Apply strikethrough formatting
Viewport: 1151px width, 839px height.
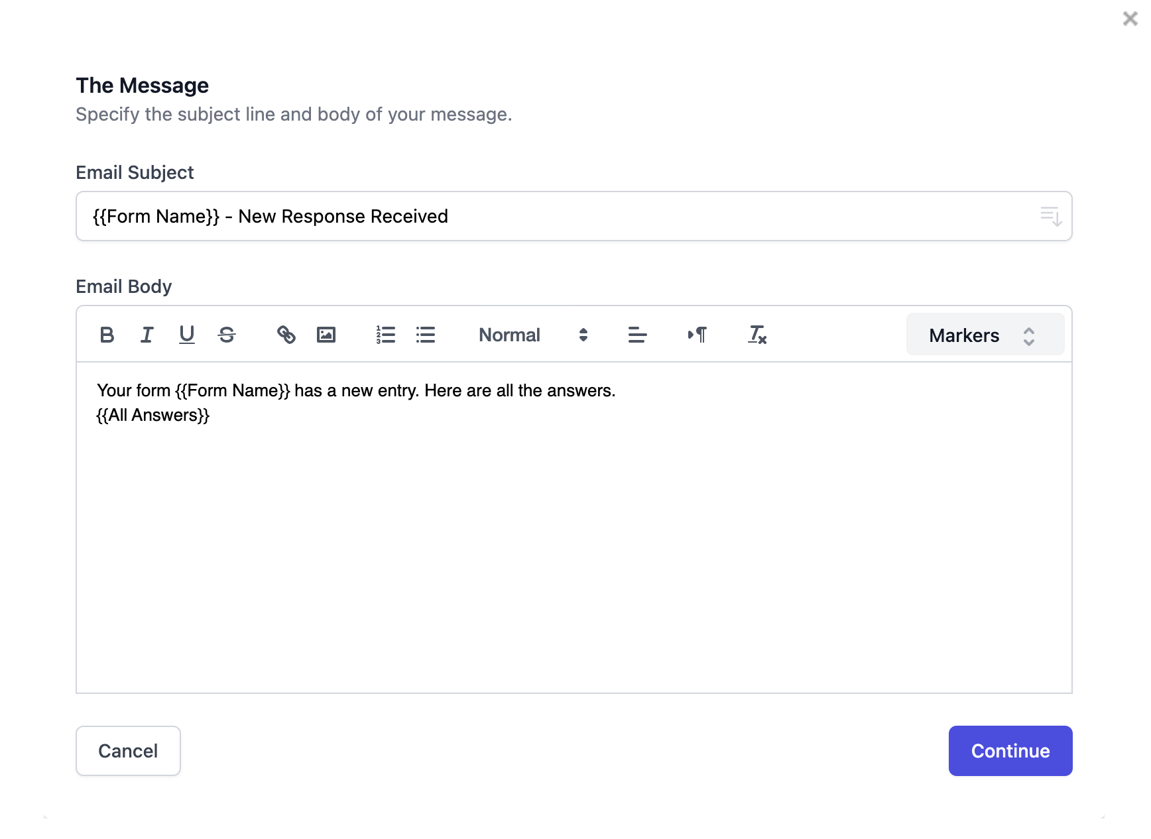click(227, 335)
